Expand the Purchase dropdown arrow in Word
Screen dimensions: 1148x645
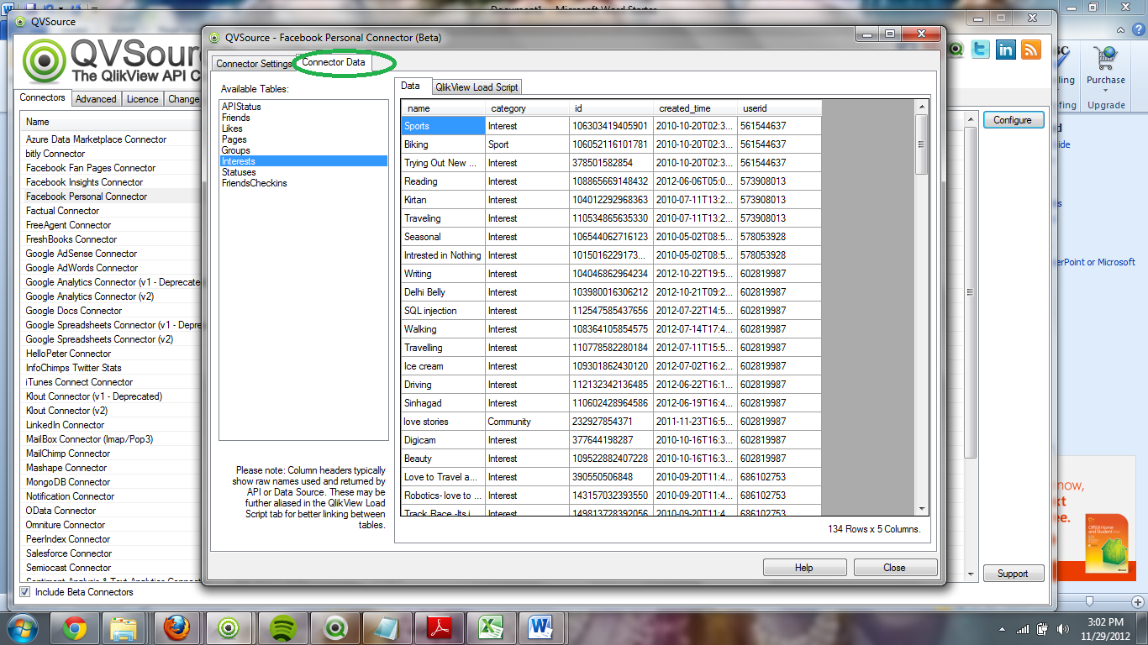[1105, 91]
